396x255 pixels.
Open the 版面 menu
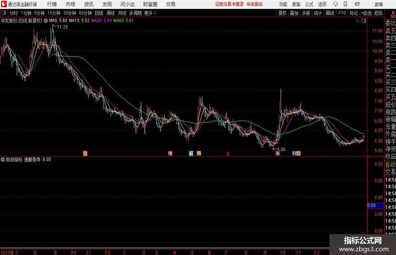coord(296,4)
